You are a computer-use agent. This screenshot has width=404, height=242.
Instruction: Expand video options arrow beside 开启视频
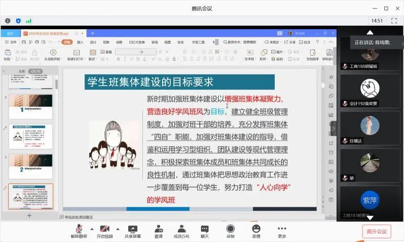tap(118, 228)
